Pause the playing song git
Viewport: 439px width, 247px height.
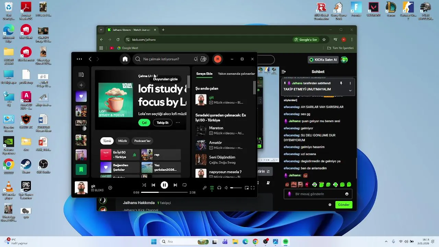point(164,185)
